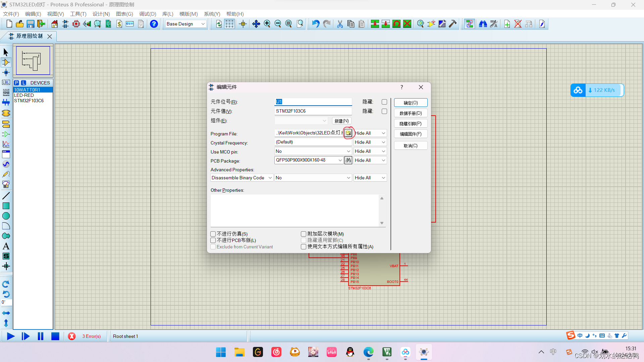This screenshot has width=644, height=362.
Task: Open the 工具(T) Tools menu
Action: pyautogui.click(x=78, y=14)
